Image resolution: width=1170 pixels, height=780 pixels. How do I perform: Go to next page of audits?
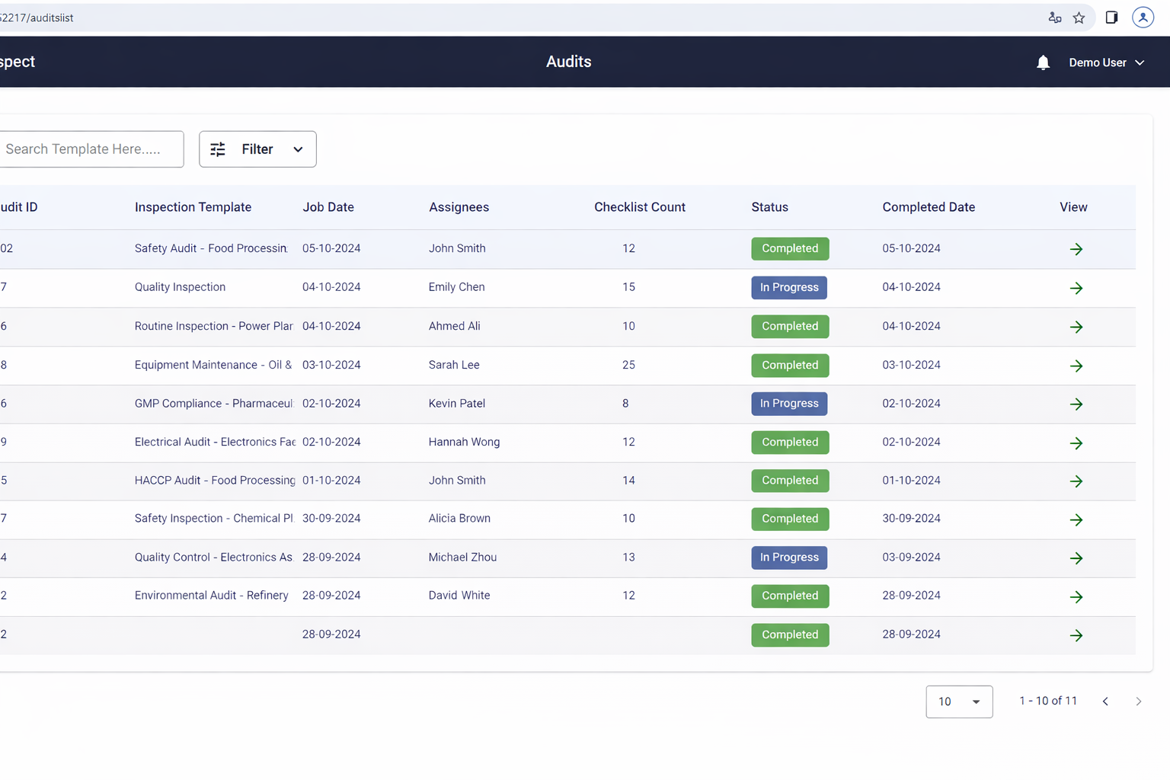[1139, 701]
